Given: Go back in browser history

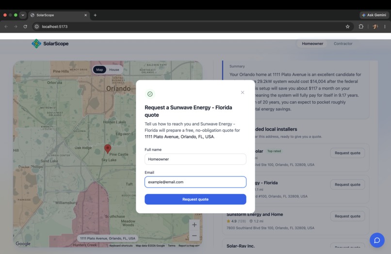Looking at the screenshot, I should 6,27.
